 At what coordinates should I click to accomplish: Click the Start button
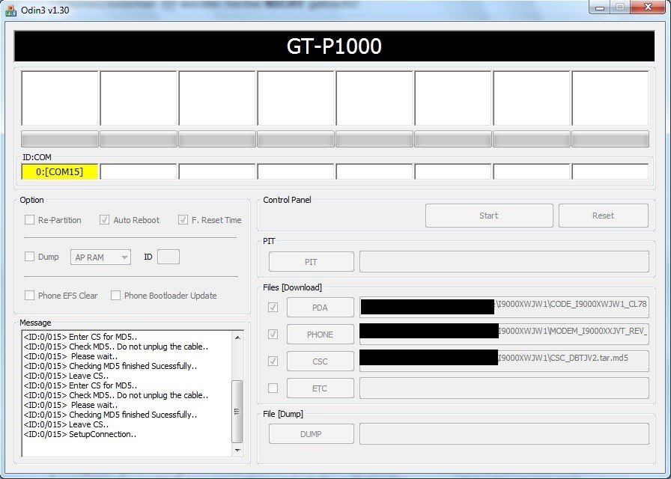pos(489,216)
